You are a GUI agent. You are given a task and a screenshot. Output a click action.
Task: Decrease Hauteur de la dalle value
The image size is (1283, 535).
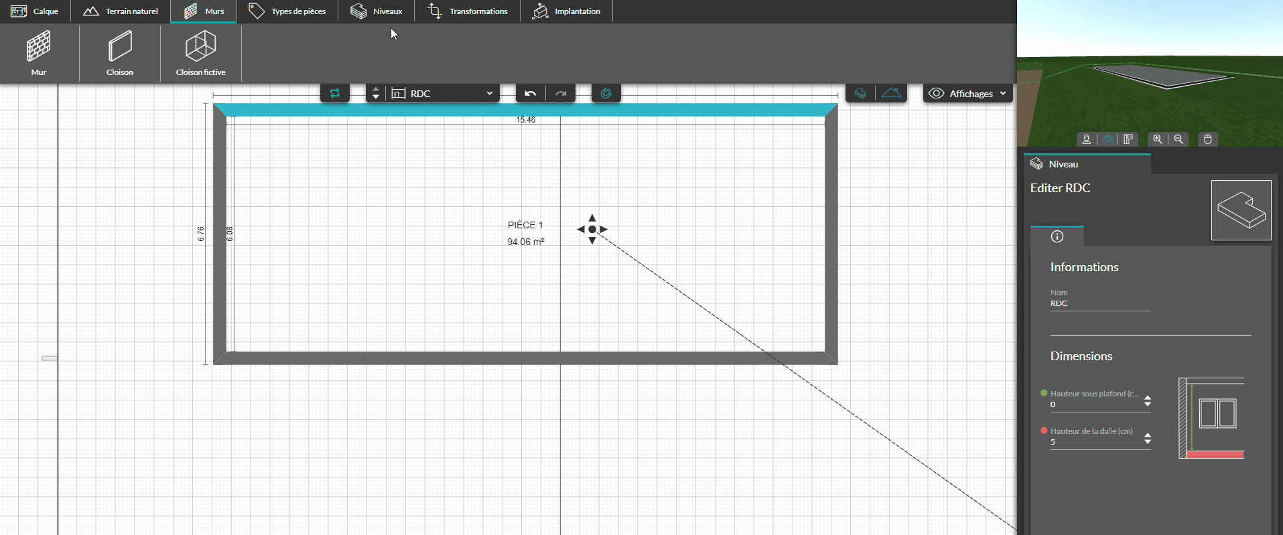1148,442
